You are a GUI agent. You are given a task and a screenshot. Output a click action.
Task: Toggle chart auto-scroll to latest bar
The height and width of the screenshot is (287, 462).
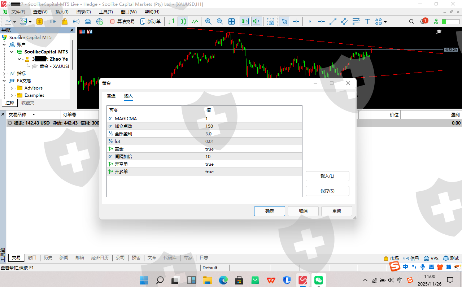click(245, 22)
